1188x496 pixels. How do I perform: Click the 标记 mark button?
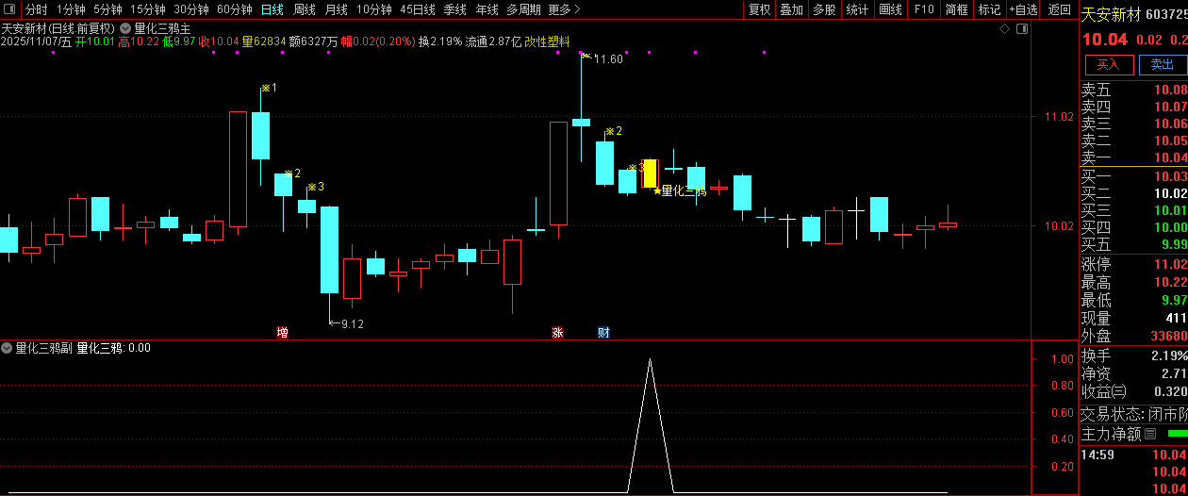coord(989,9)
